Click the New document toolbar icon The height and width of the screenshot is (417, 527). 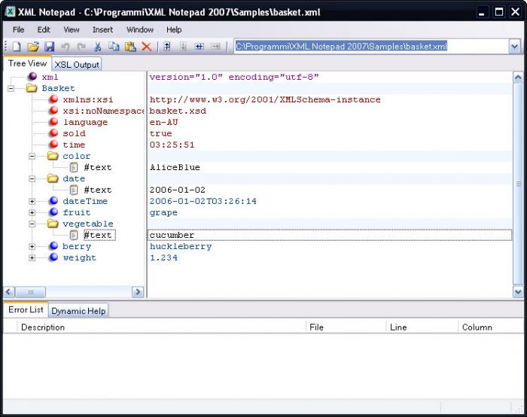tap(17, 47)
